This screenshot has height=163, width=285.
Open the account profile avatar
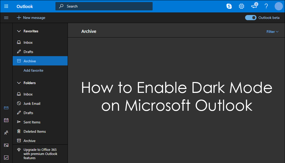click(279, 6)
